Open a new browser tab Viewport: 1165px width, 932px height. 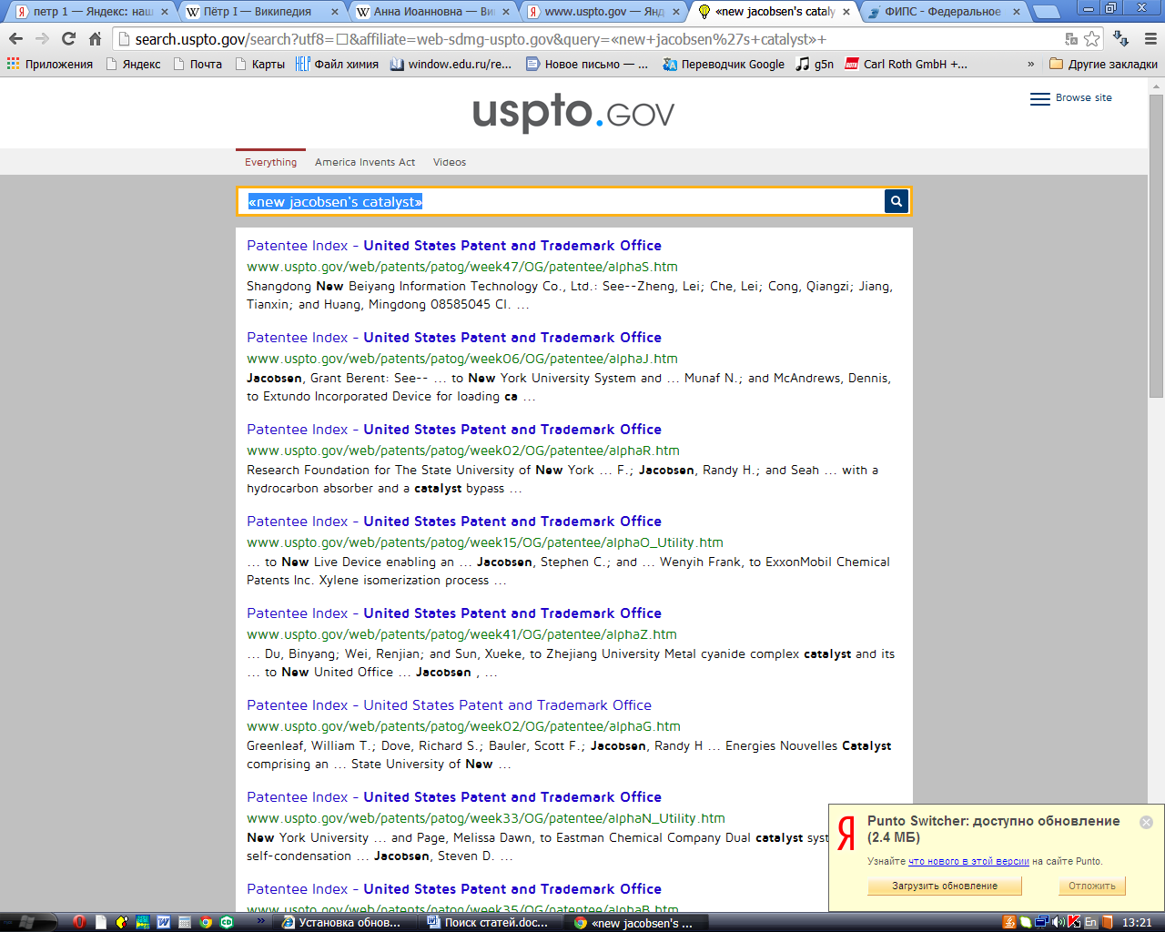pos(1047,12)
